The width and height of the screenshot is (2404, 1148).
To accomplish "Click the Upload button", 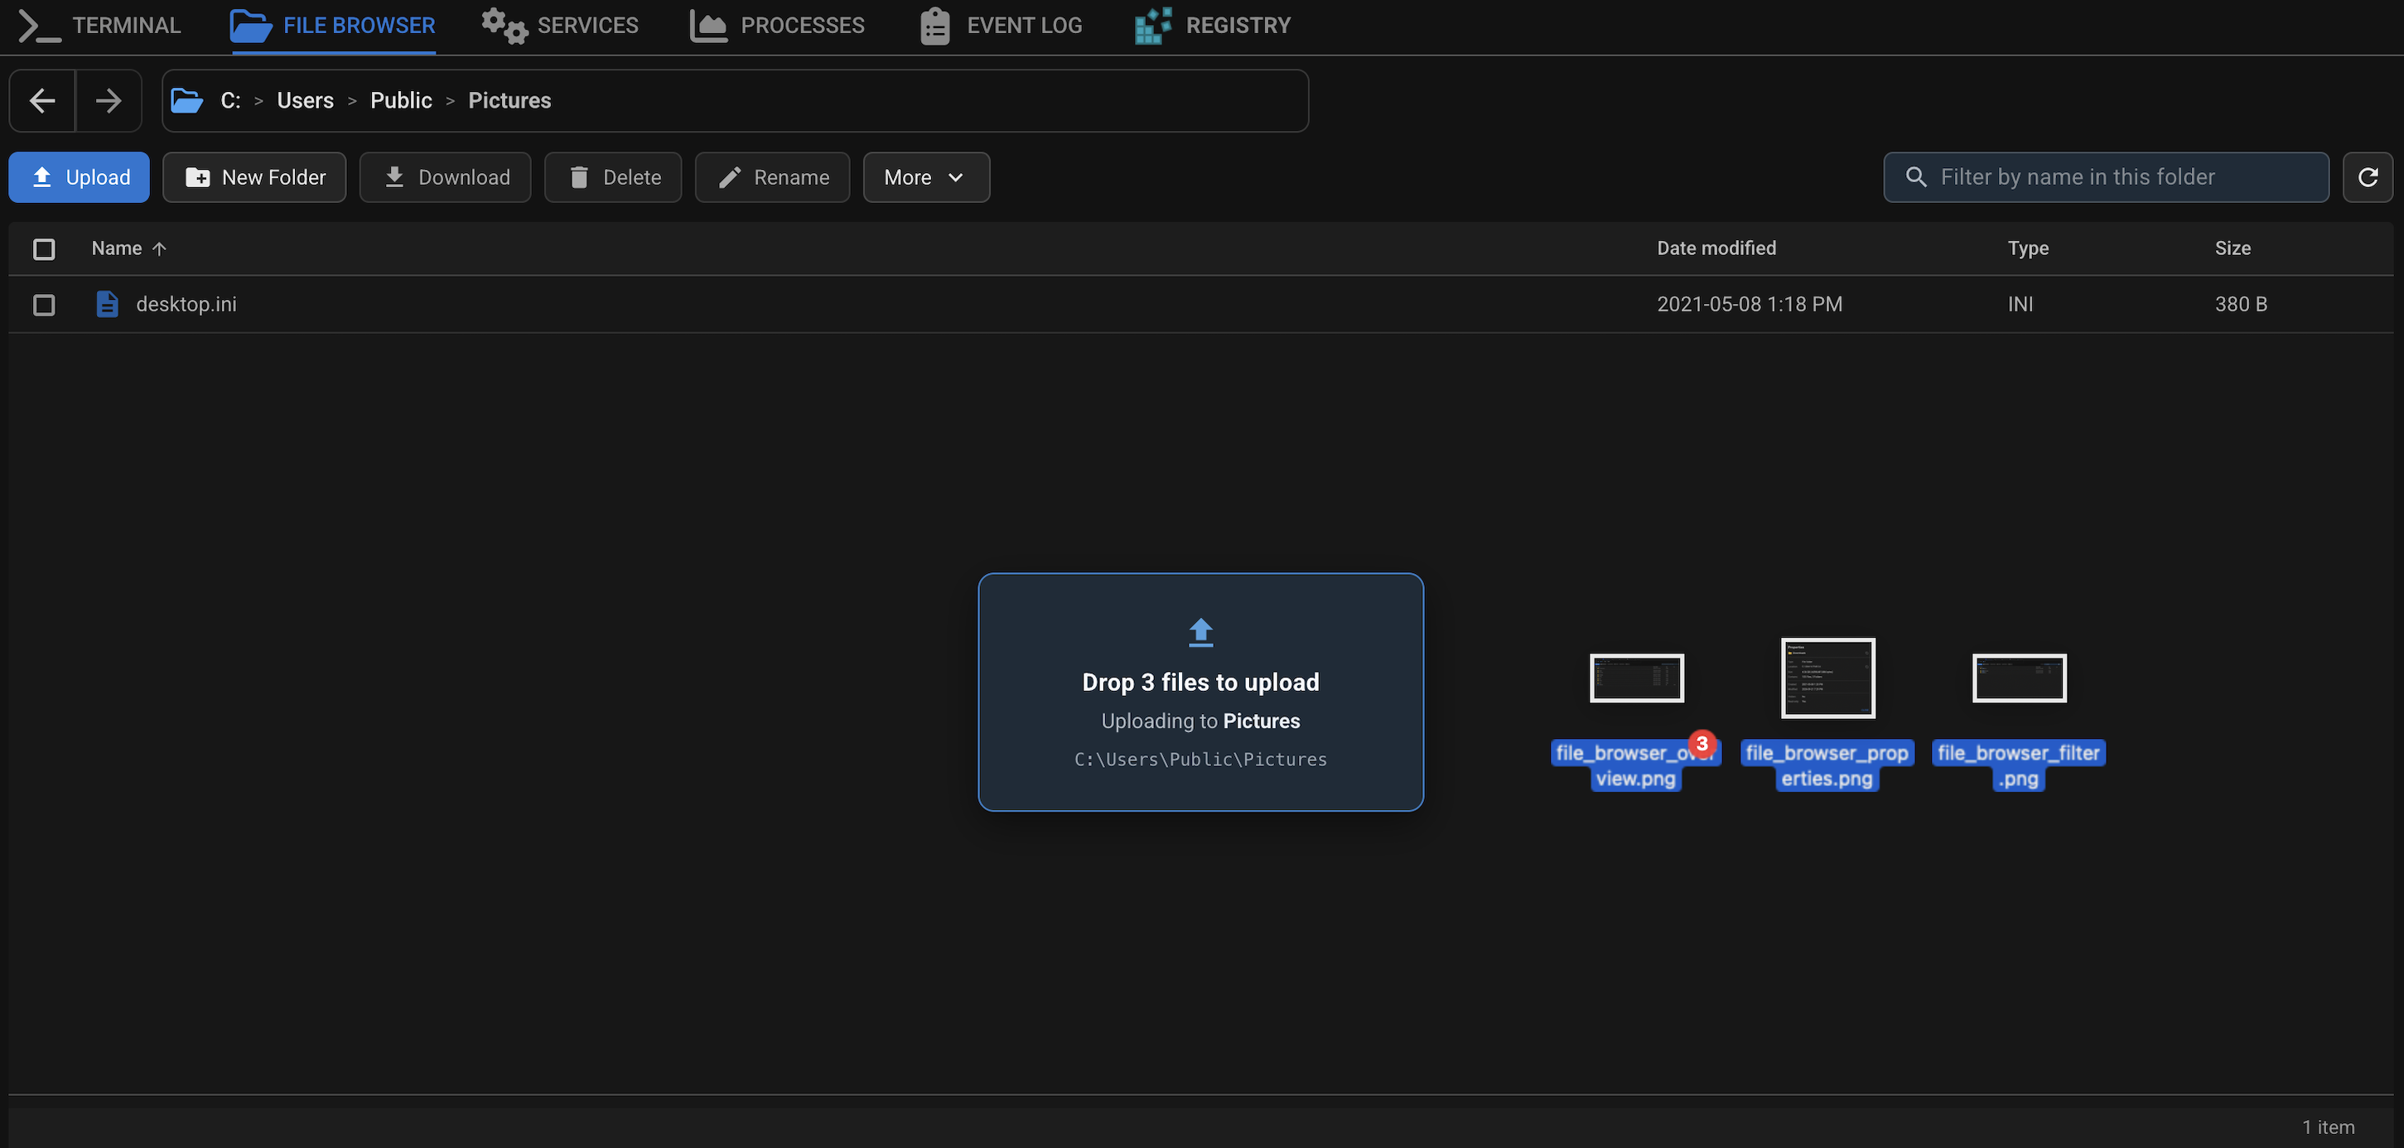I will pos(80,177).
